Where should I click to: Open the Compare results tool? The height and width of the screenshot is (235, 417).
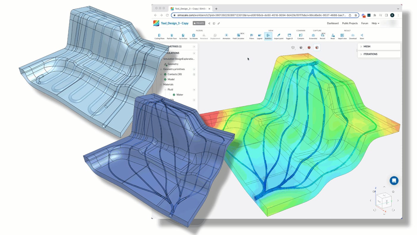point(301,36)
